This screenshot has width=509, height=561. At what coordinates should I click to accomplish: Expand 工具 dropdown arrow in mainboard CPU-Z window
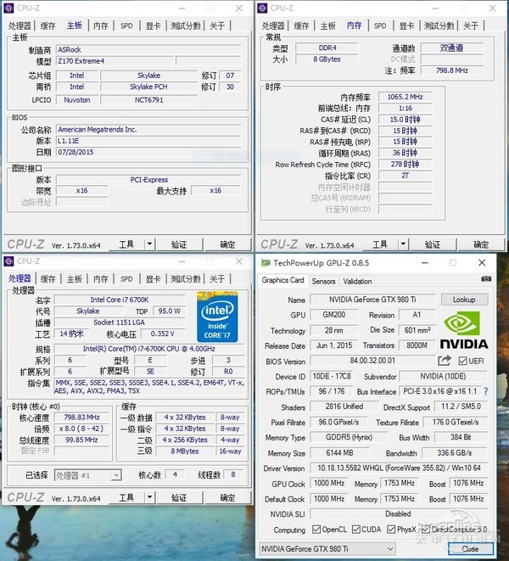pyautogui.click(x=149, y=244)
